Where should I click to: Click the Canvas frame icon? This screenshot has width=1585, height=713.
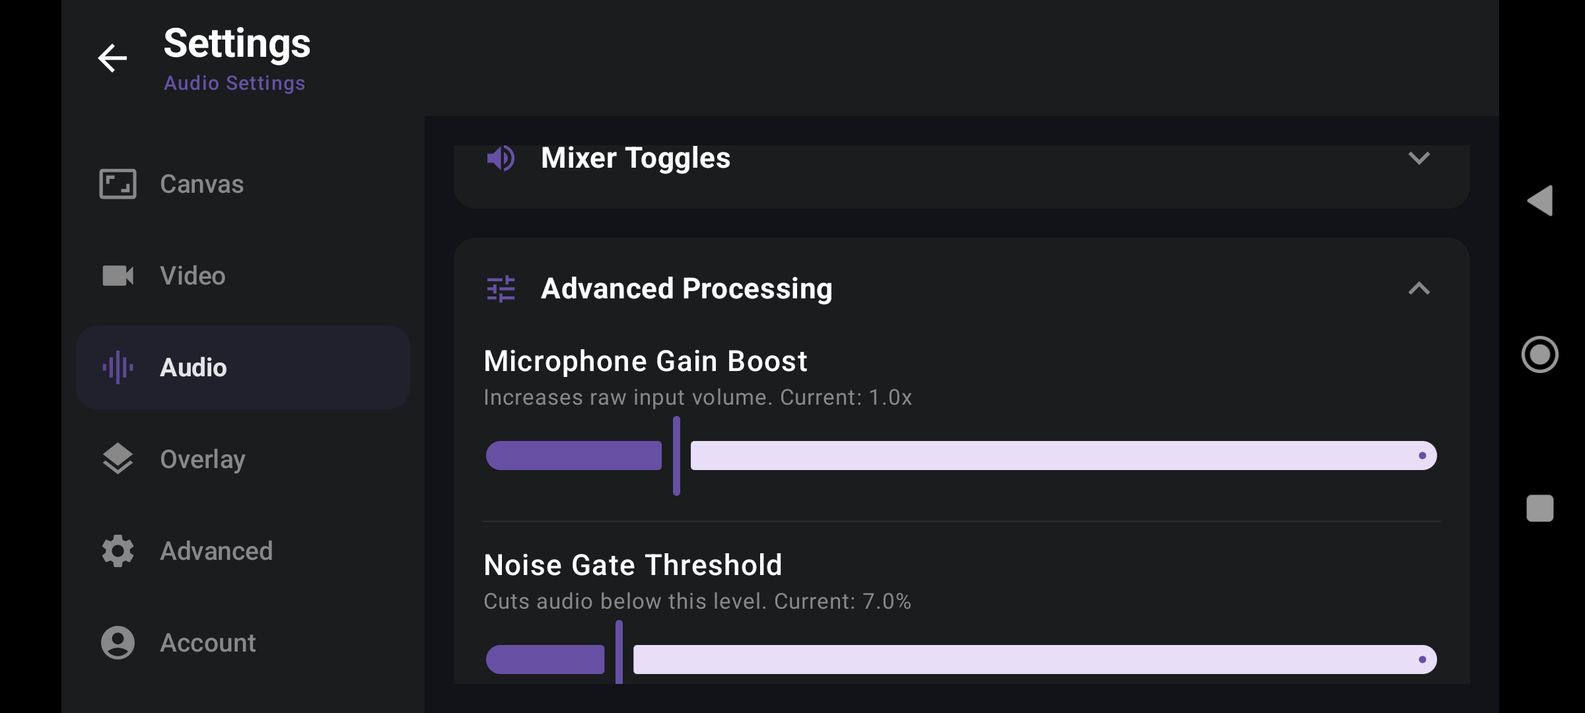point(118,184)
